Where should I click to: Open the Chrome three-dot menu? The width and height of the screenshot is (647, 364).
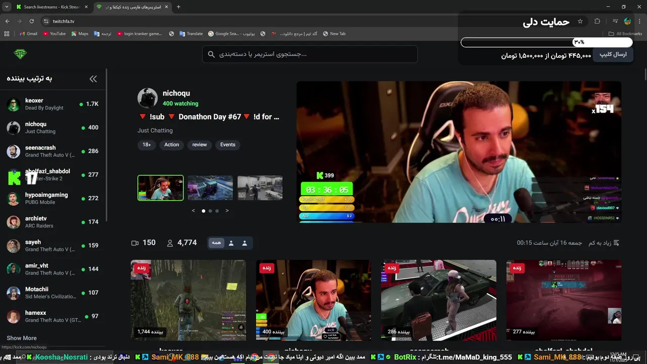click(640, 21)
